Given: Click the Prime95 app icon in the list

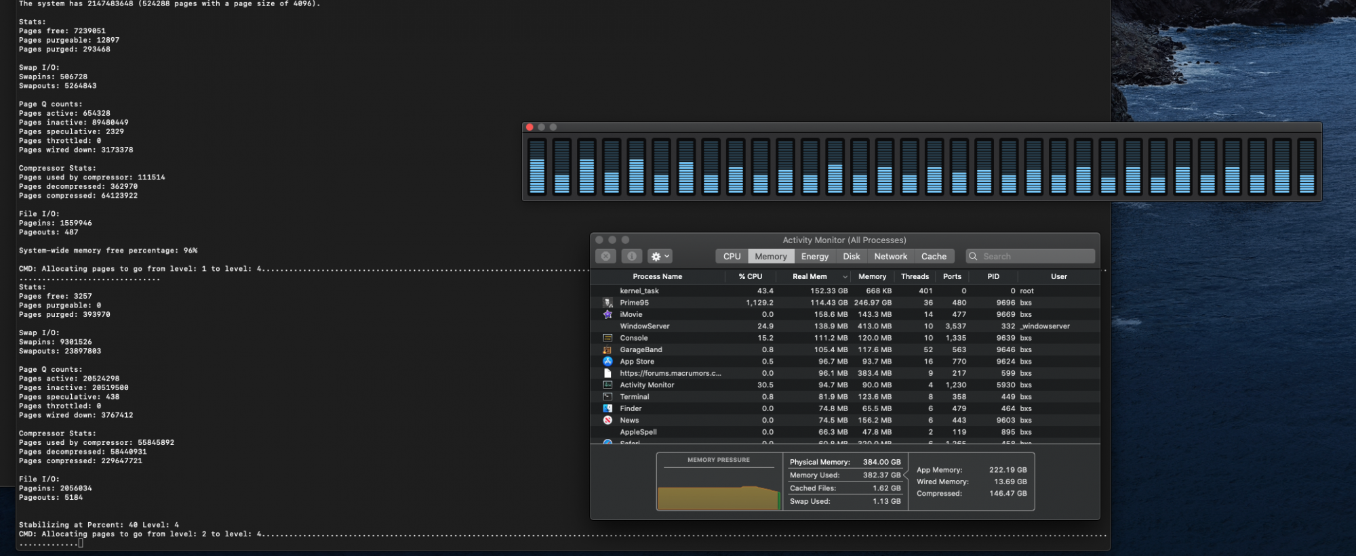Looking at the screenshot, I should 607,303.
